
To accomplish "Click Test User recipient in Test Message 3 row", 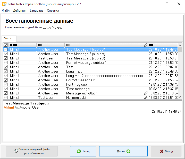I will tap(46, 58).
